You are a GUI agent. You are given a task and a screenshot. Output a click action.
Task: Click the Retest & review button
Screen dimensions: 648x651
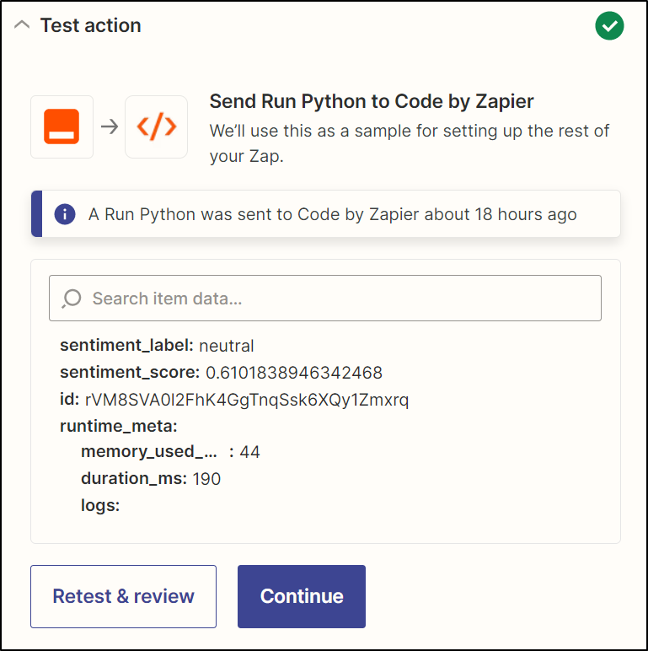123,596
